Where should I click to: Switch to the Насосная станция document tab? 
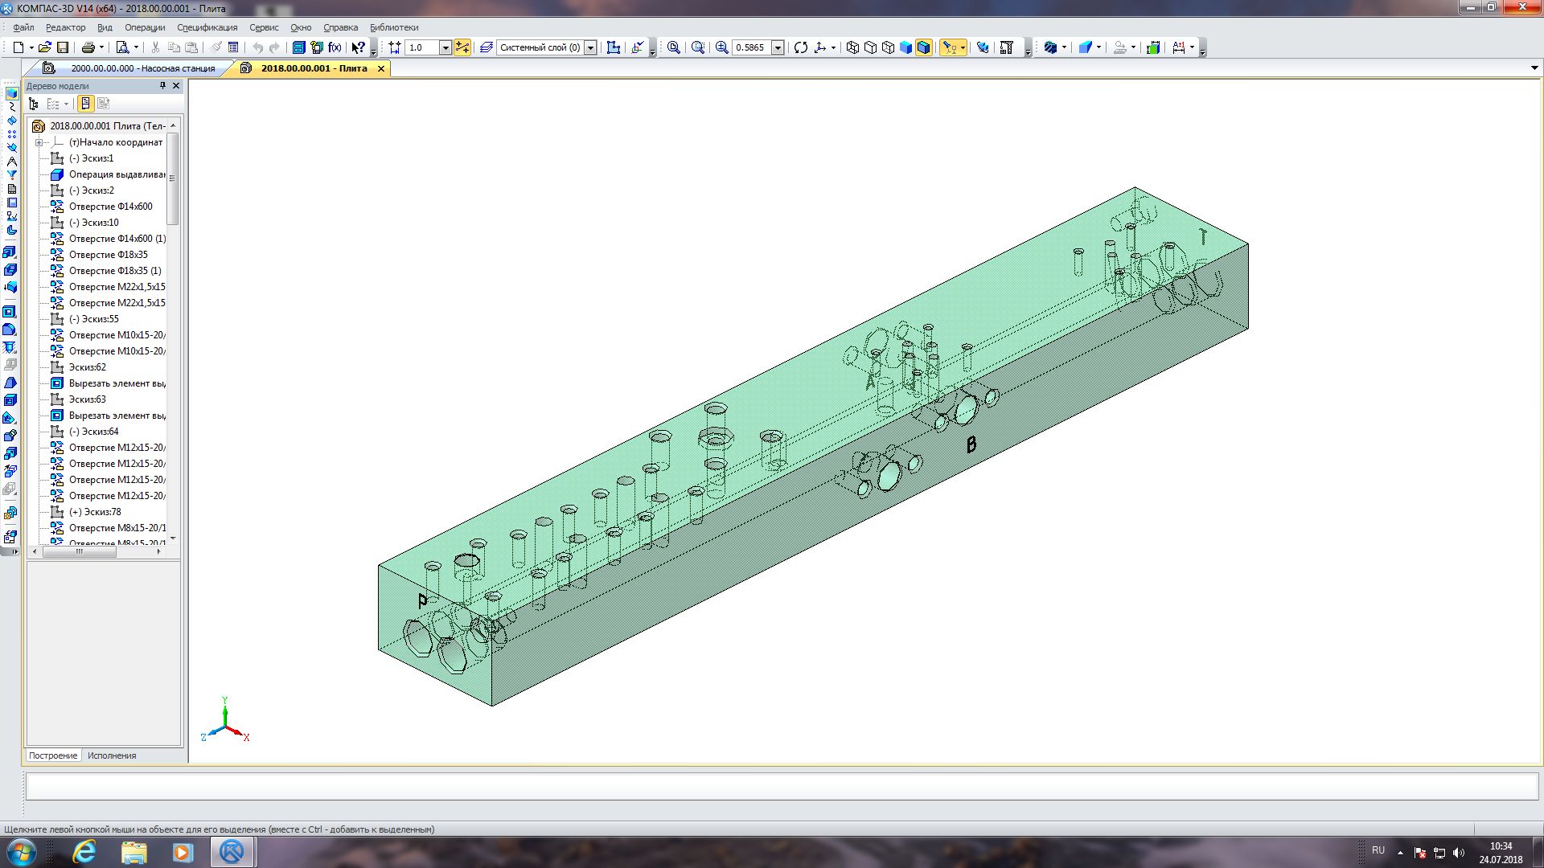point(142,68)
